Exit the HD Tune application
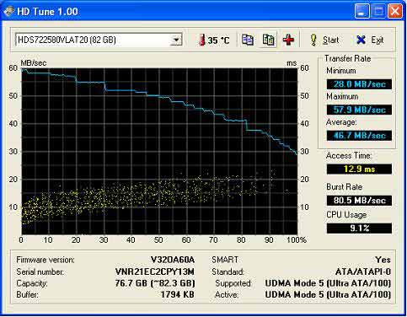Screen dimensions: 407x317 pos(370,40)
